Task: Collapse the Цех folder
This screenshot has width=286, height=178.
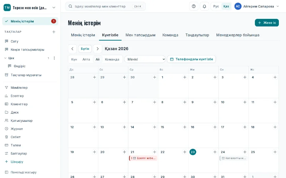Action: pyautogui.click(x=5, y=58)
